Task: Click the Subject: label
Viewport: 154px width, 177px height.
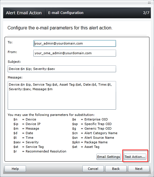Action: [x=14, y=62]
